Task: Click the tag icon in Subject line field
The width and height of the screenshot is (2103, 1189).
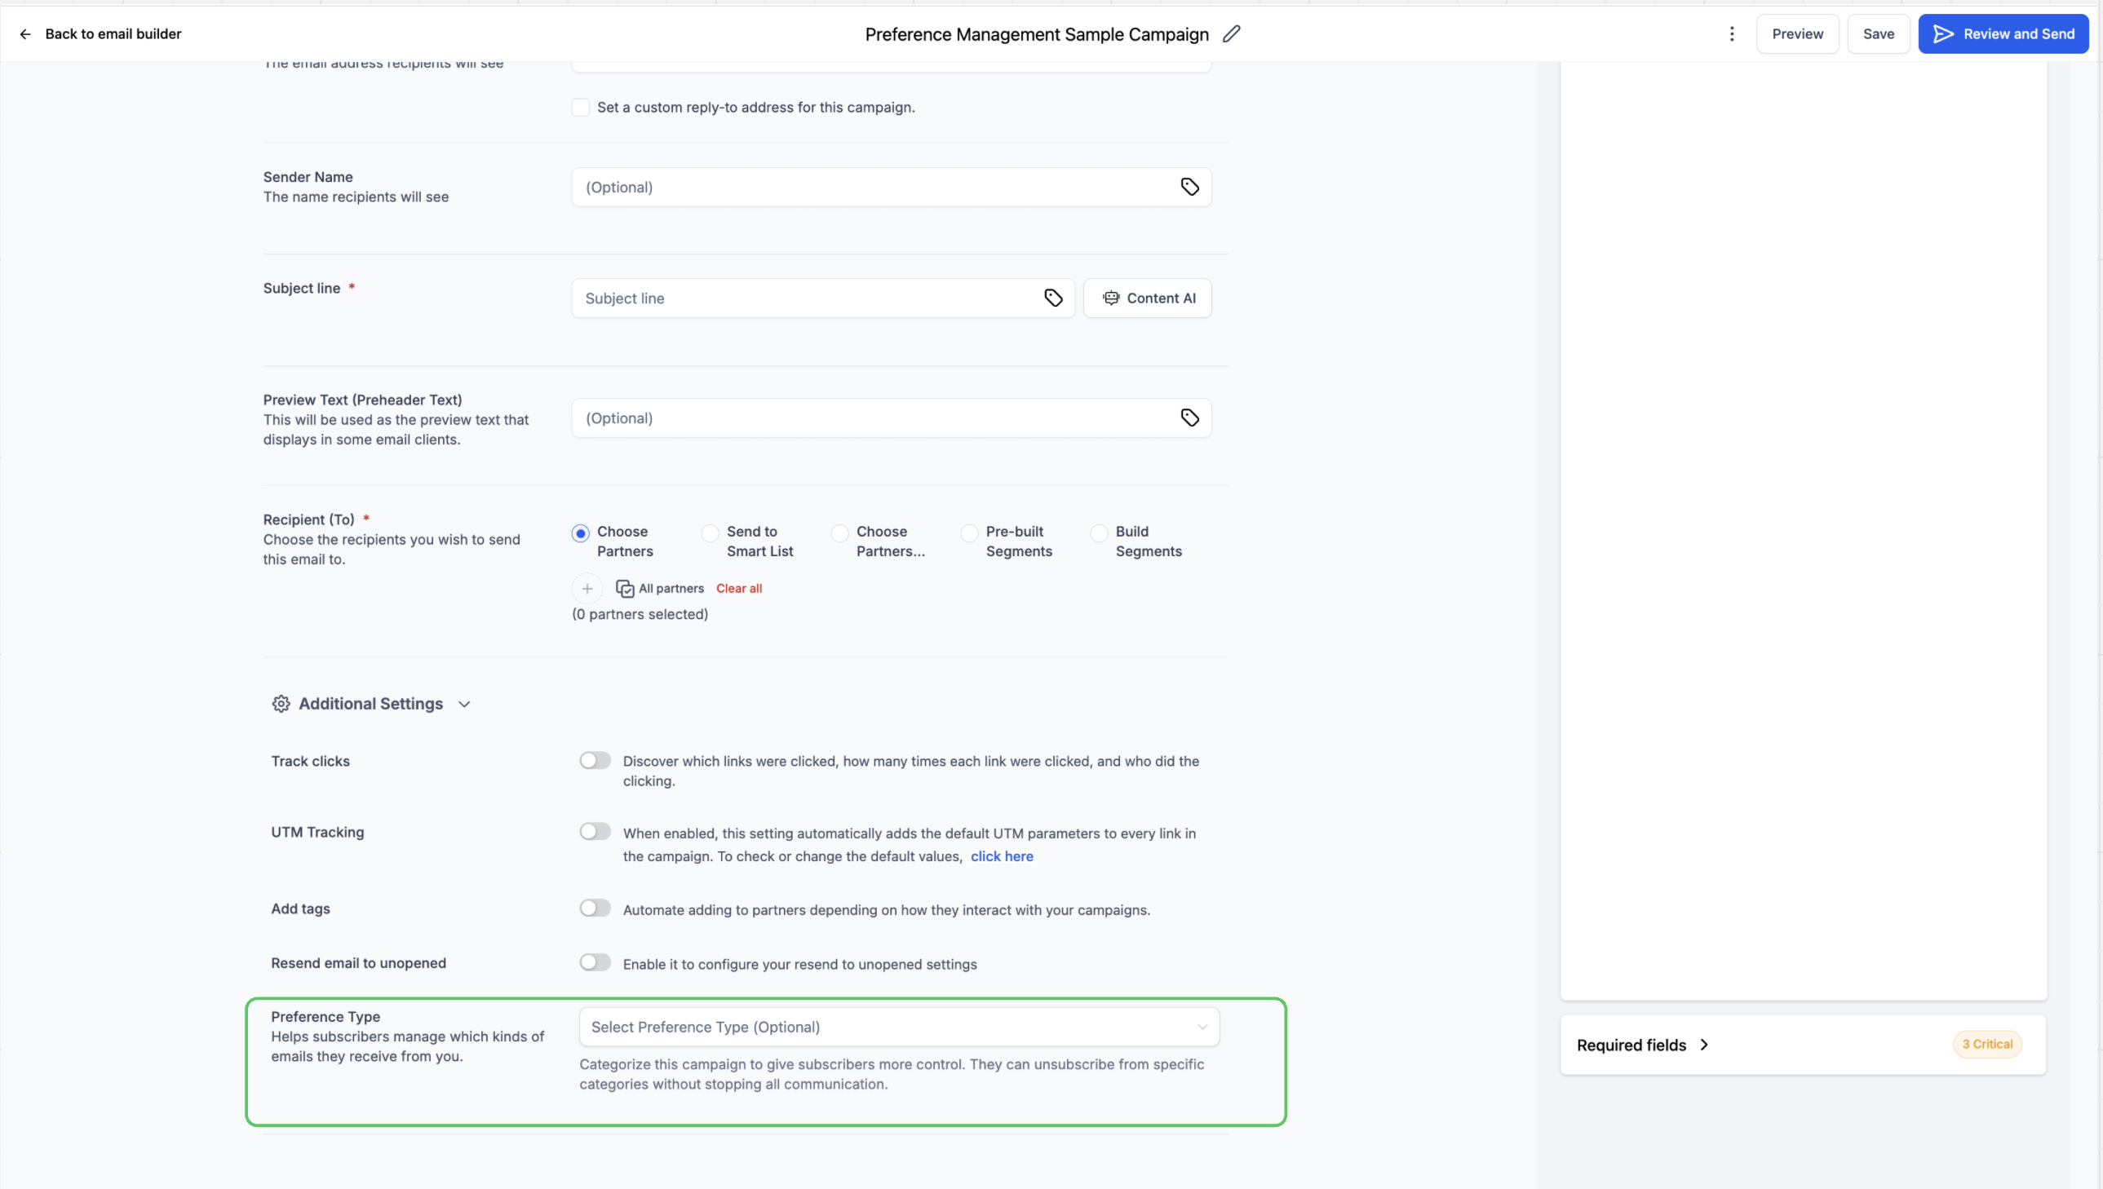Action: point(1053,298)
